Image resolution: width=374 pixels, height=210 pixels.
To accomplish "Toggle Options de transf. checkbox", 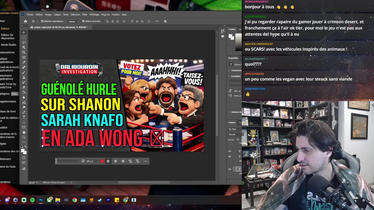I will coord(83,21).
